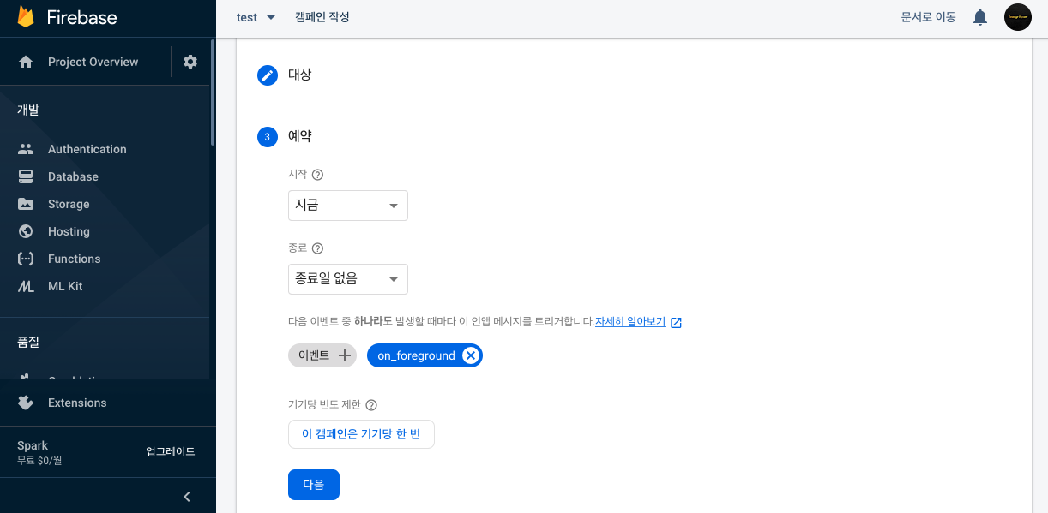This screenshot has width=1048, height=513.
Task: Click the 대상 step pencil icon
Action: pos(268,75)
